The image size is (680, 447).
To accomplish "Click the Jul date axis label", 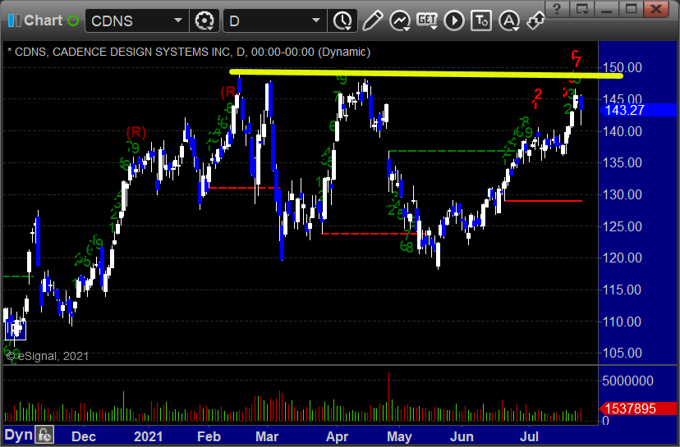I will click(529, 436).
